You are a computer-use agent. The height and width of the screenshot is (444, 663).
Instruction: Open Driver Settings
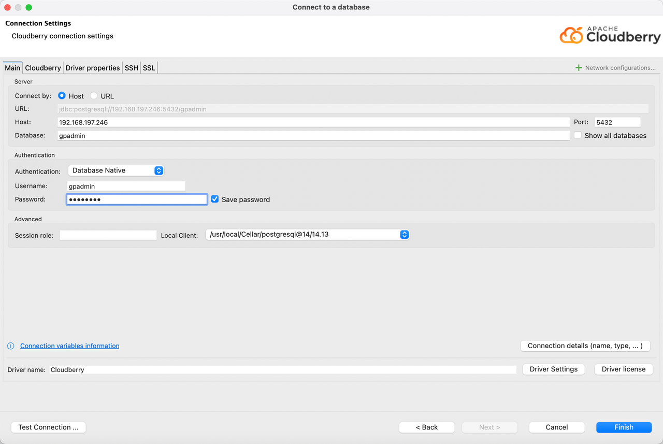pyautogui.click(x=553, y=369)
